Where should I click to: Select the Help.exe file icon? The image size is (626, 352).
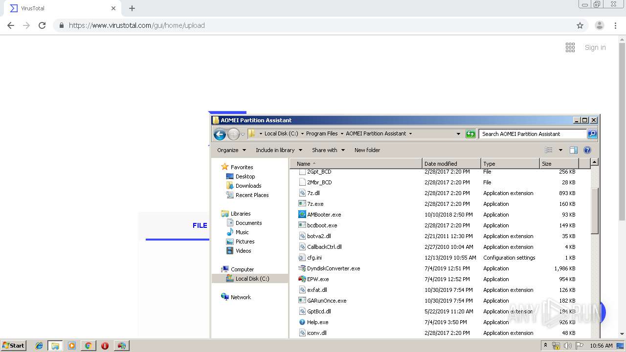coord(302,322)
